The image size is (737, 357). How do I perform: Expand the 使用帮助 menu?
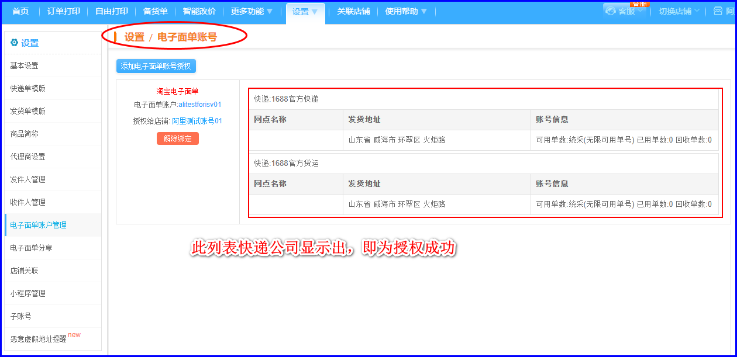pos(406,11)
